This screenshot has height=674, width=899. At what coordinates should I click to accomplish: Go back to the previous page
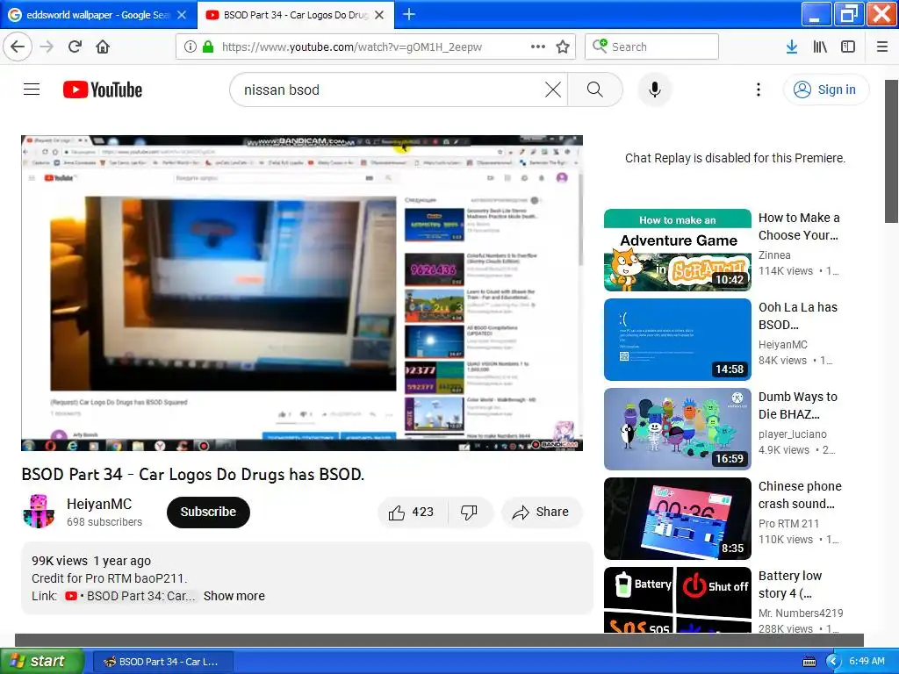[x=18, y=47]
